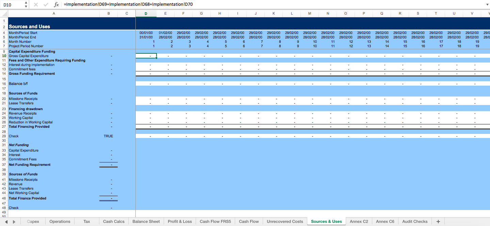The height and width of the screenshot is (226, 490).
Task: Select column B header
Action: [x=109, y=14]
